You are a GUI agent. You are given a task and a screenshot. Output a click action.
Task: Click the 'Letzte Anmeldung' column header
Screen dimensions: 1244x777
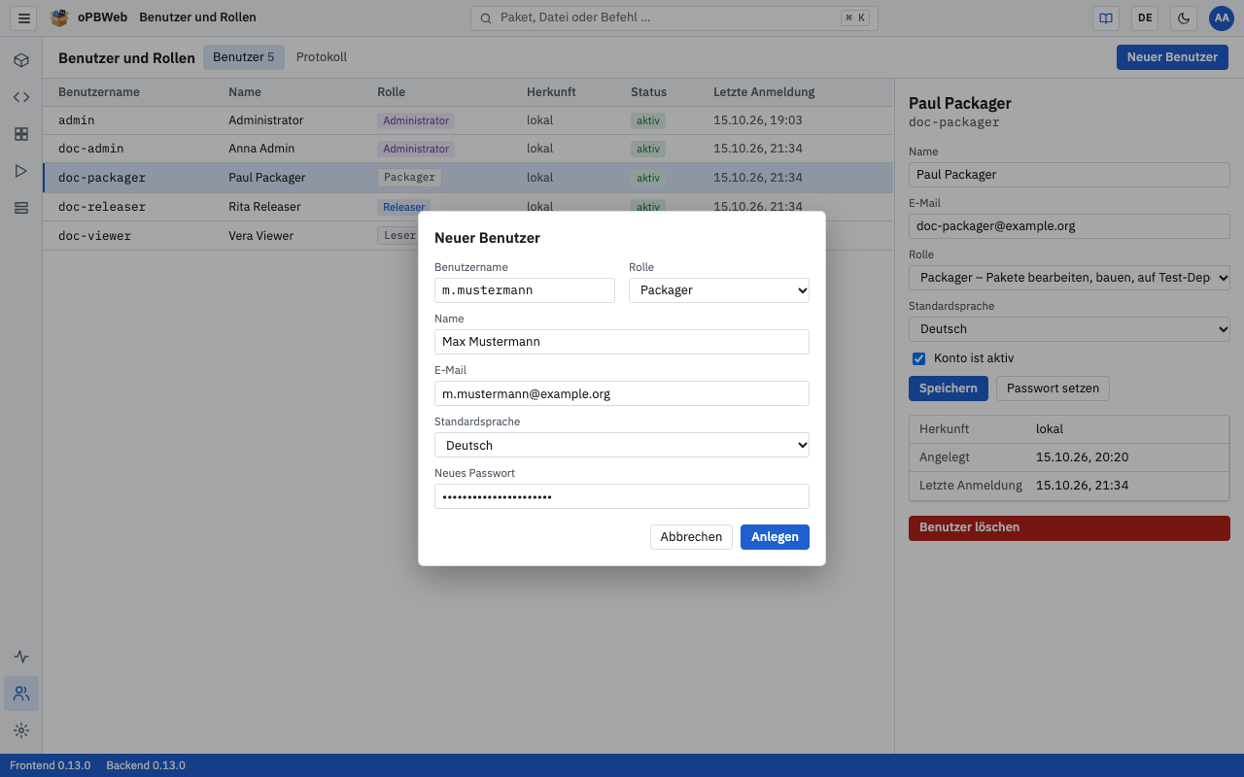pyautogui.click(x=764, y=92)
